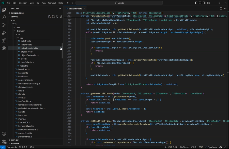Screen dimensions: 229x149
Task: Click the vscode command center search box
Action: click(x=119, y=3)
